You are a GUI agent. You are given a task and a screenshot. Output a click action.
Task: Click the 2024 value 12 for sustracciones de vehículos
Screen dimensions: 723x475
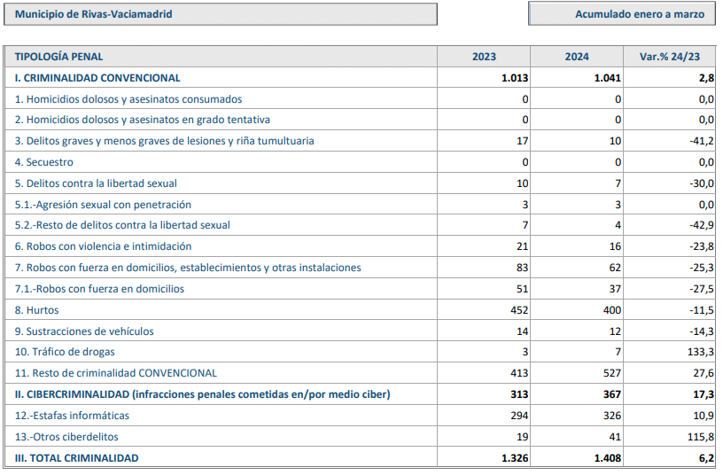(x=615, y=331)
